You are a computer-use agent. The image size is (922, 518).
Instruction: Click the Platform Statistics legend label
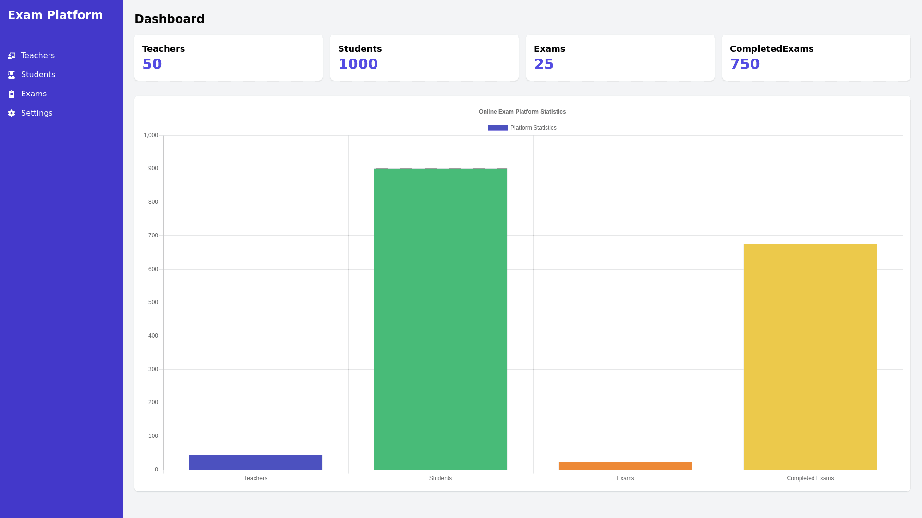(x=533, y=128)
